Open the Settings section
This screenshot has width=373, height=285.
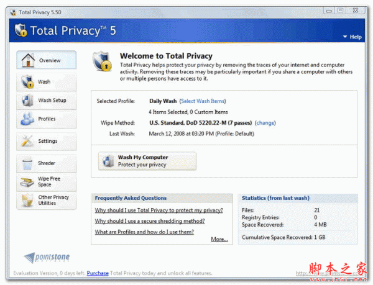click(x=47, y=141)
